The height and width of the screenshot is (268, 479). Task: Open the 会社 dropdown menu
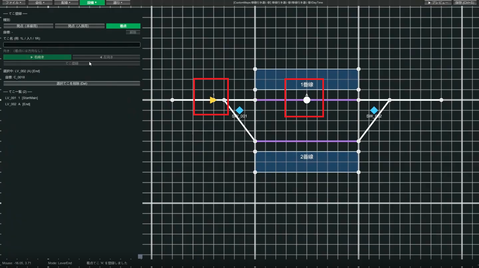[x=40, y=3]
